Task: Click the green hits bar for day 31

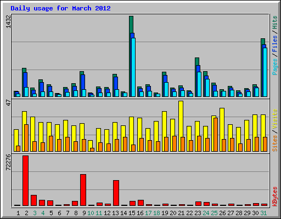Action: [x=263, y=42]
